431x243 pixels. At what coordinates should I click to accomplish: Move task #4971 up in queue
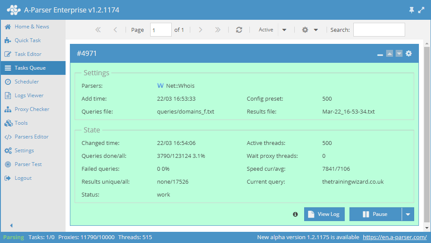coord(390,54)
